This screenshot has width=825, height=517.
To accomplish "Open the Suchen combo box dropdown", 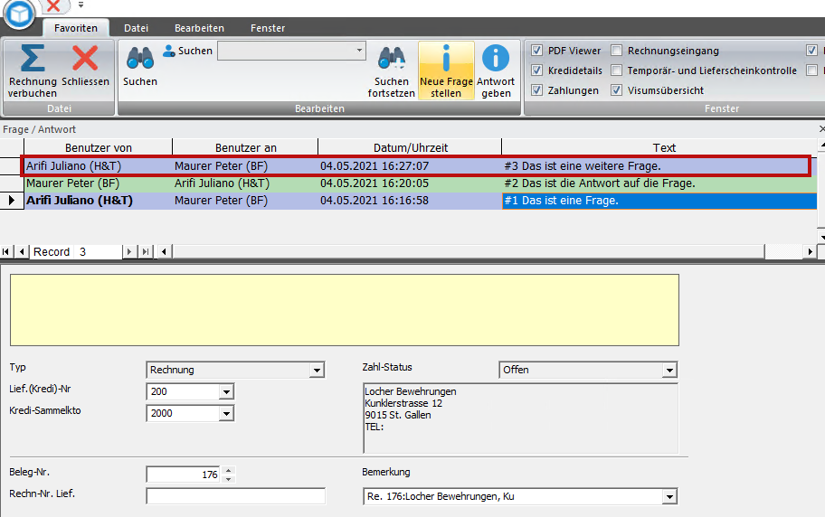I will click(x=359, y=51).
